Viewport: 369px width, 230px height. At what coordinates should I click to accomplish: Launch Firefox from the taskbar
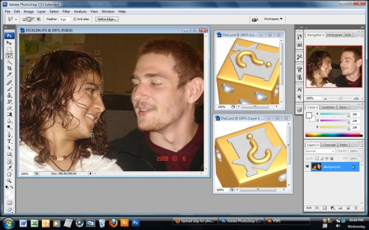point(113,223)
